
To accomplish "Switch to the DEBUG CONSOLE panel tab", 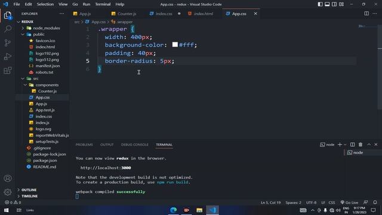I will [134, 145].
